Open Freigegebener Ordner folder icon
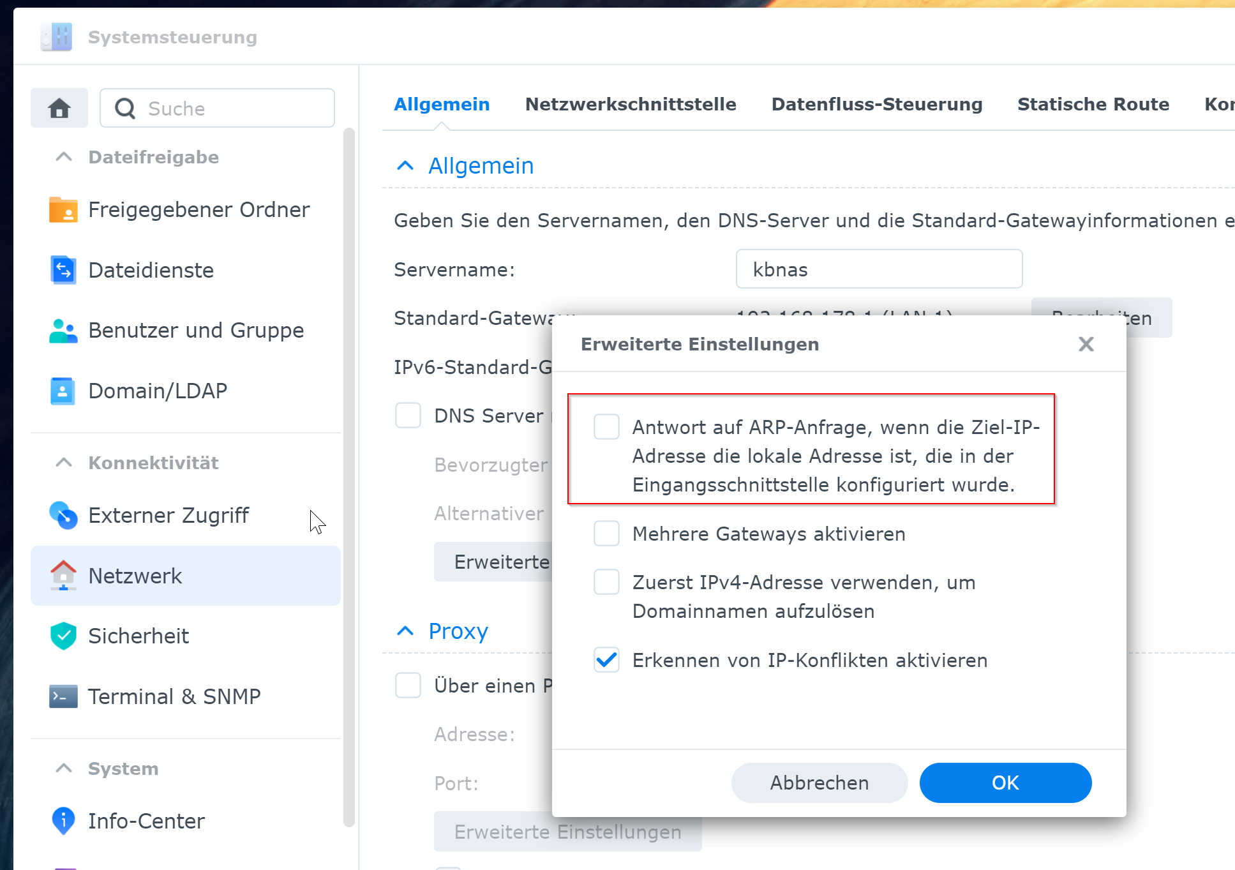Viewport: 1235px width, 870px height. (63, 209)
